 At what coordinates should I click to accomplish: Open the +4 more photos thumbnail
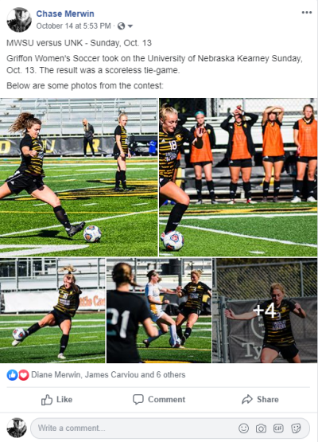265,311
